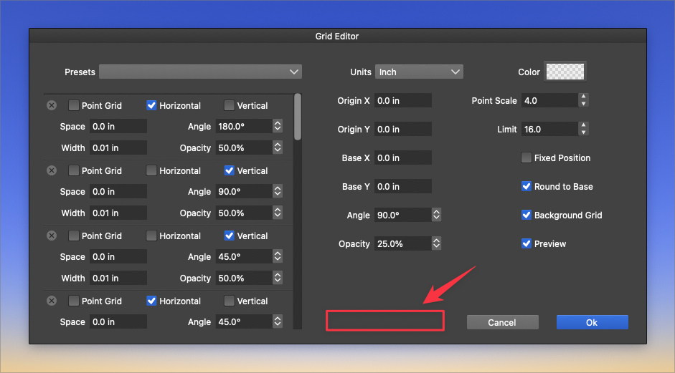Disable the Round to Base checkbox
This screenshot has height=373, width=675.
pos(527,186)
